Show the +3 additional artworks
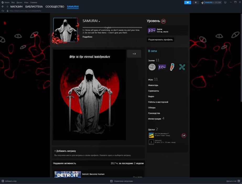Viewport: 242px width, 184px height. click(134, 54)
